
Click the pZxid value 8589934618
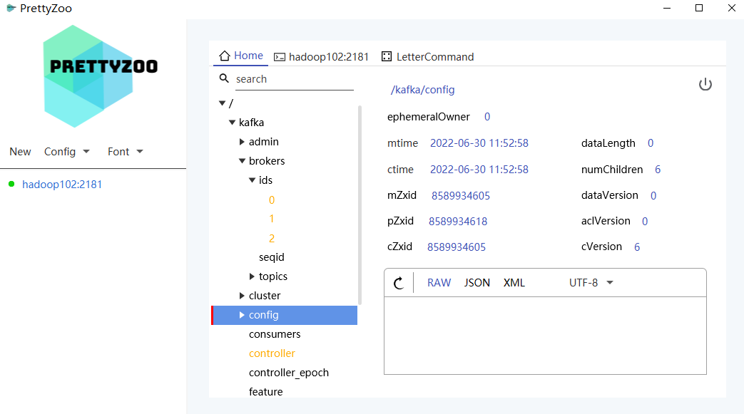coord(458,222)
